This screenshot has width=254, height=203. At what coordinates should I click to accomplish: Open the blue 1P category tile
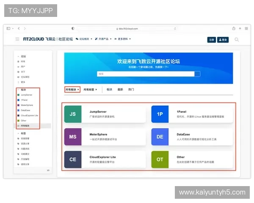pyautogui.click(x=160, y=114)
